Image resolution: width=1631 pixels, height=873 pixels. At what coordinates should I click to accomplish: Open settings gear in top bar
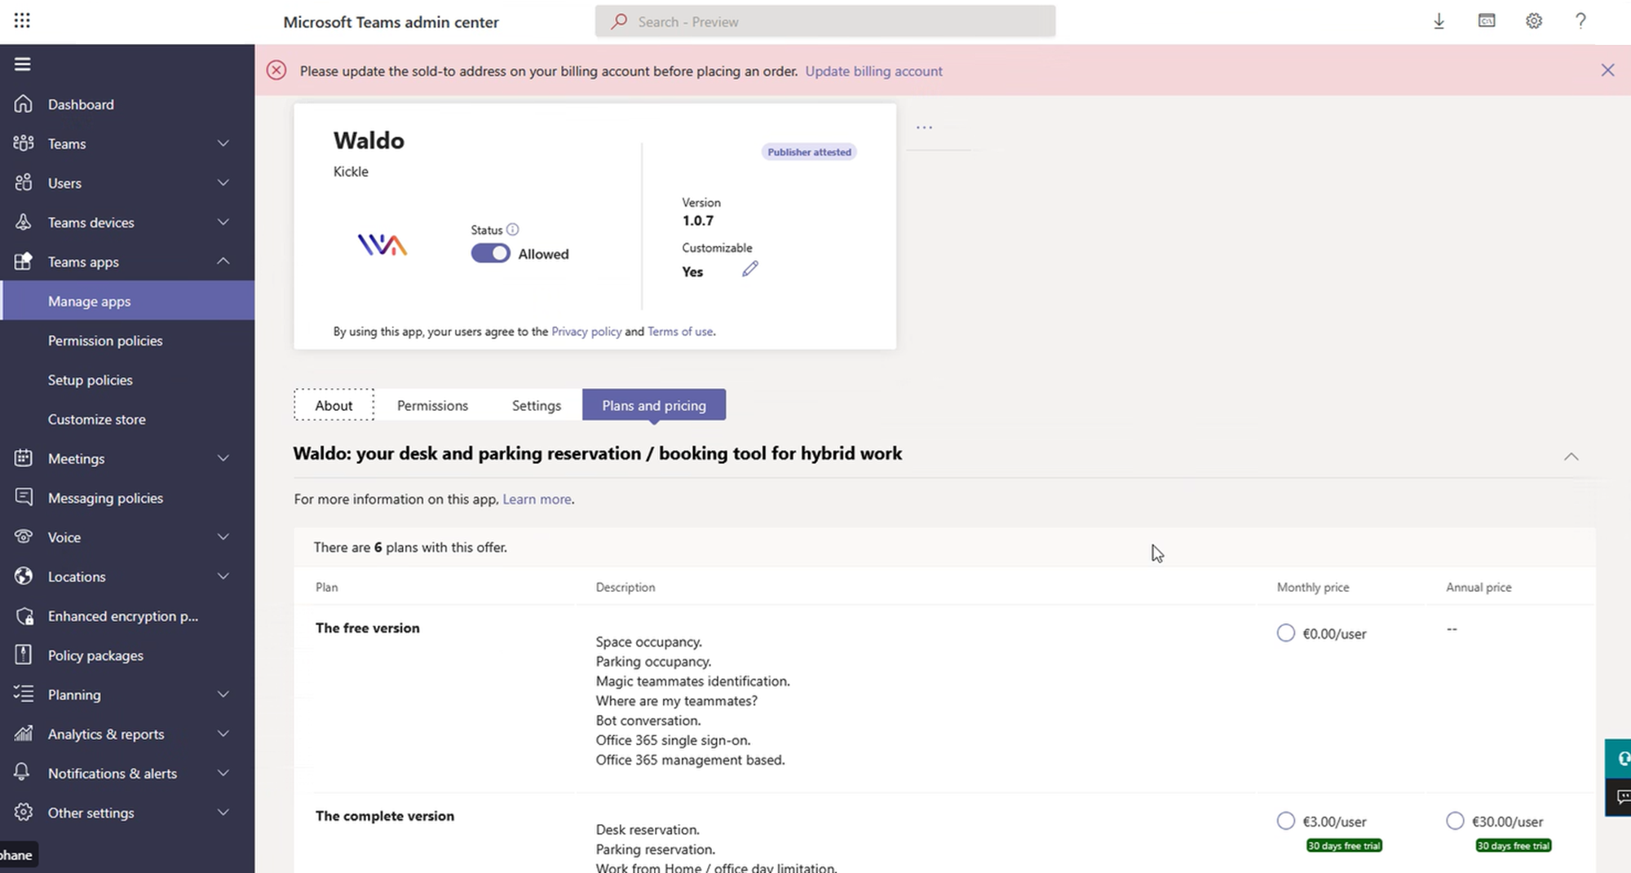point(1534,21)
